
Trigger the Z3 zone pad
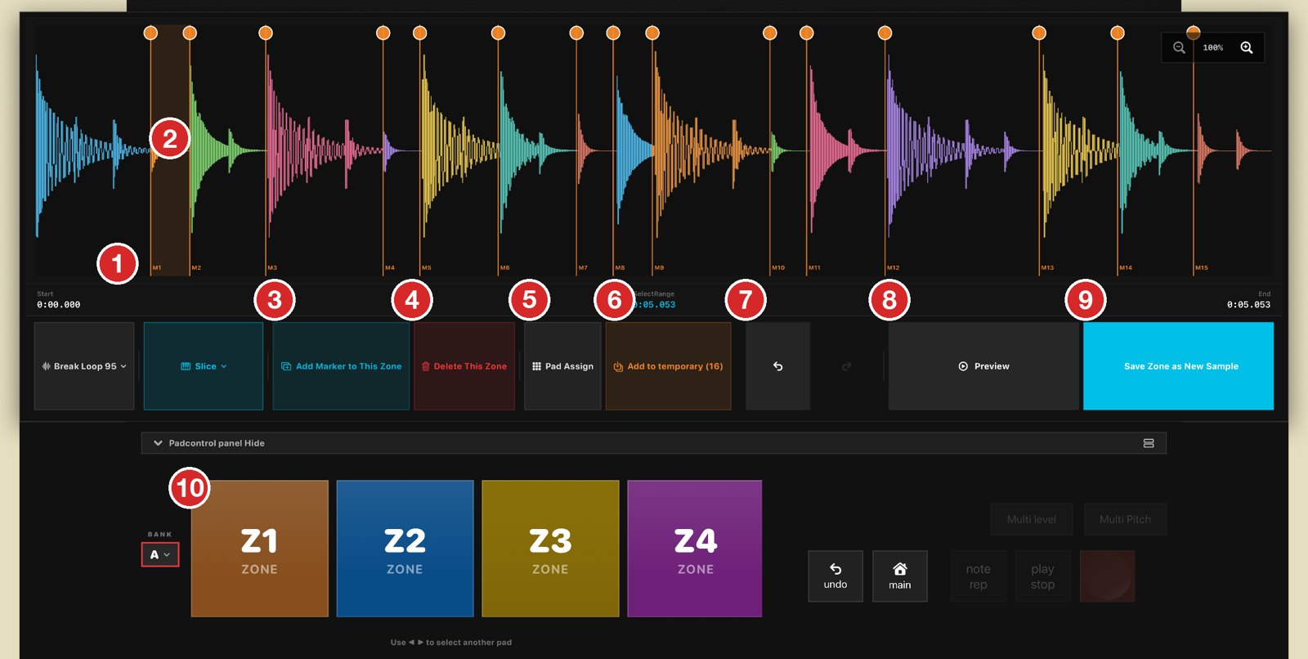(550, 549)
